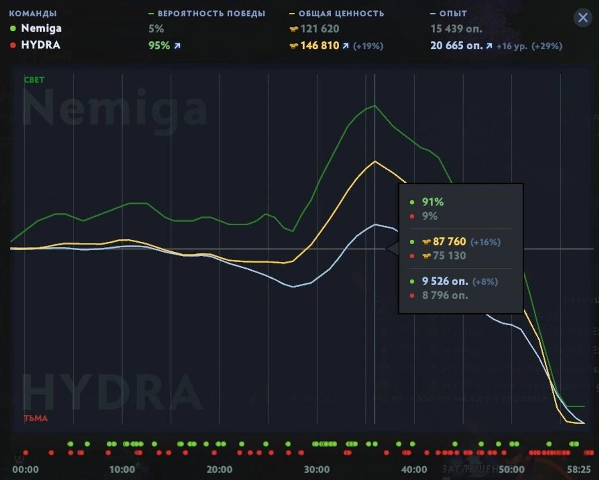
Task: Click the trend arrow next to 146 810
Action: pos(346,46)
